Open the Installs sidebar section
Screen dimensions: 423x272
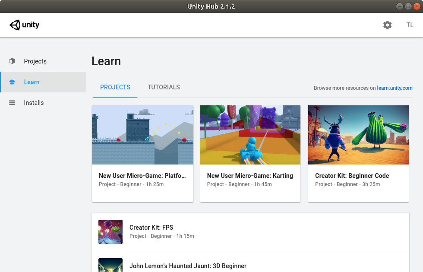coord(34,103)
